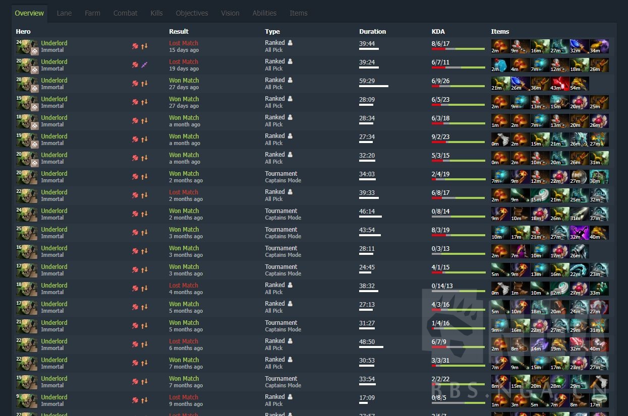This screenshot has height=416, width=628.
Task: Click the 34m item icon in the 8/6/17 row
Action: pos(599,46)
